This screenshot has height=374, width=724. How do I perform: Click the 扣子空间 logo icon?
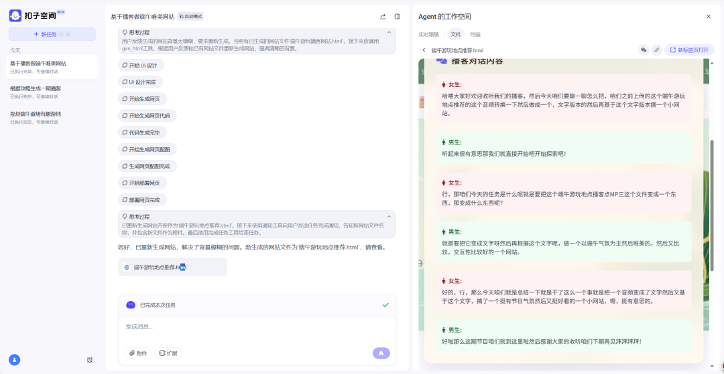coord(15,15)
